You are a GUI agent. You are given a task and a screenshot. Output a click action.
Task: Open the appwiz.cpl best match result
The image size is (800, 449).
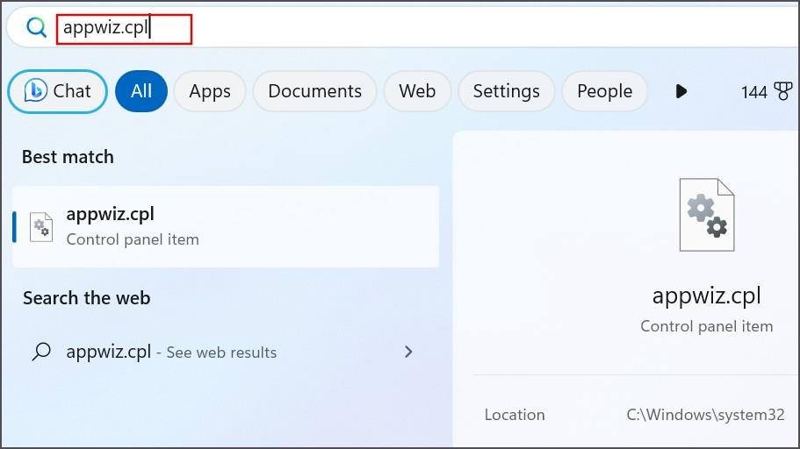(x=226, y=227)
